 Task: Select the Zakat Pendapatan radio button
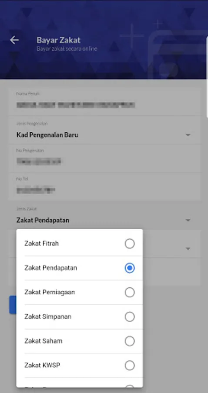pyautogui.click(x=130, y=268)
